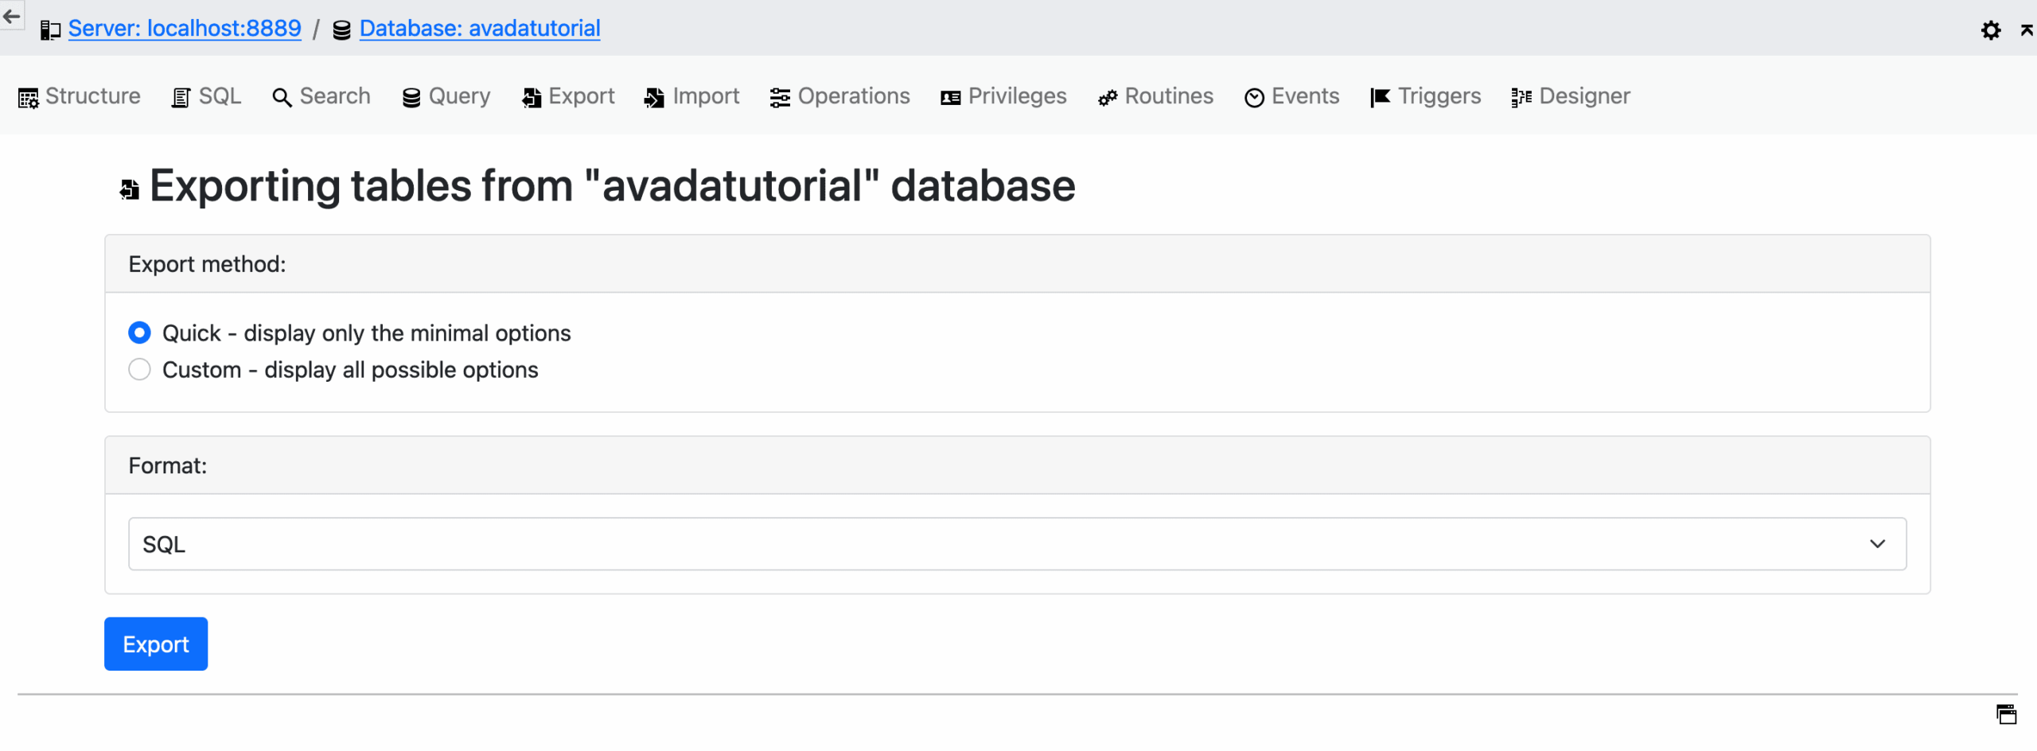Choose Custom - display all possible options
This screenshot has width=2037, height=751.
(x=139, y=369)
